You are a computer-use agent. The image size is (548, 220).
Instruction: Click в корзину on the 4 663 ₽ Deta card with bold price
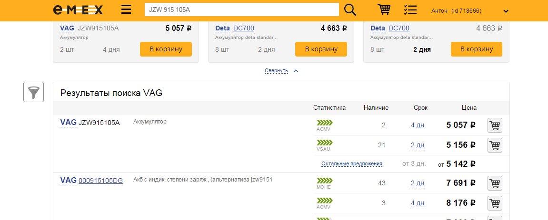point(321,49)
